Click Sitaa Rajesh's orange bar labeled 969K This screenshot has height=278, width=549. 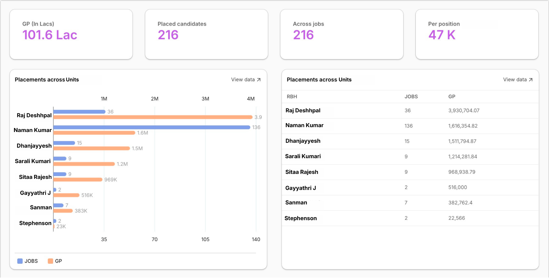pyautogui.click(x=78, y=180)
